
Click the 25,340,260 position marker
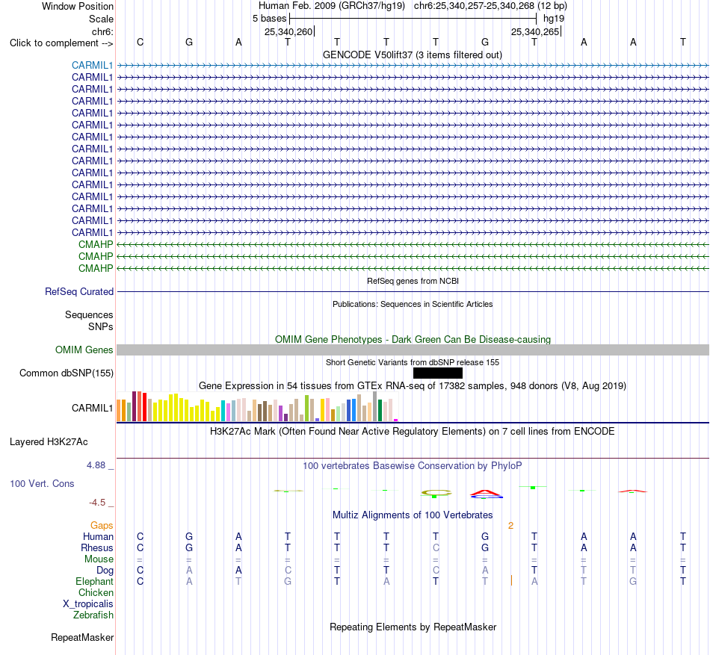click(288, 31)
